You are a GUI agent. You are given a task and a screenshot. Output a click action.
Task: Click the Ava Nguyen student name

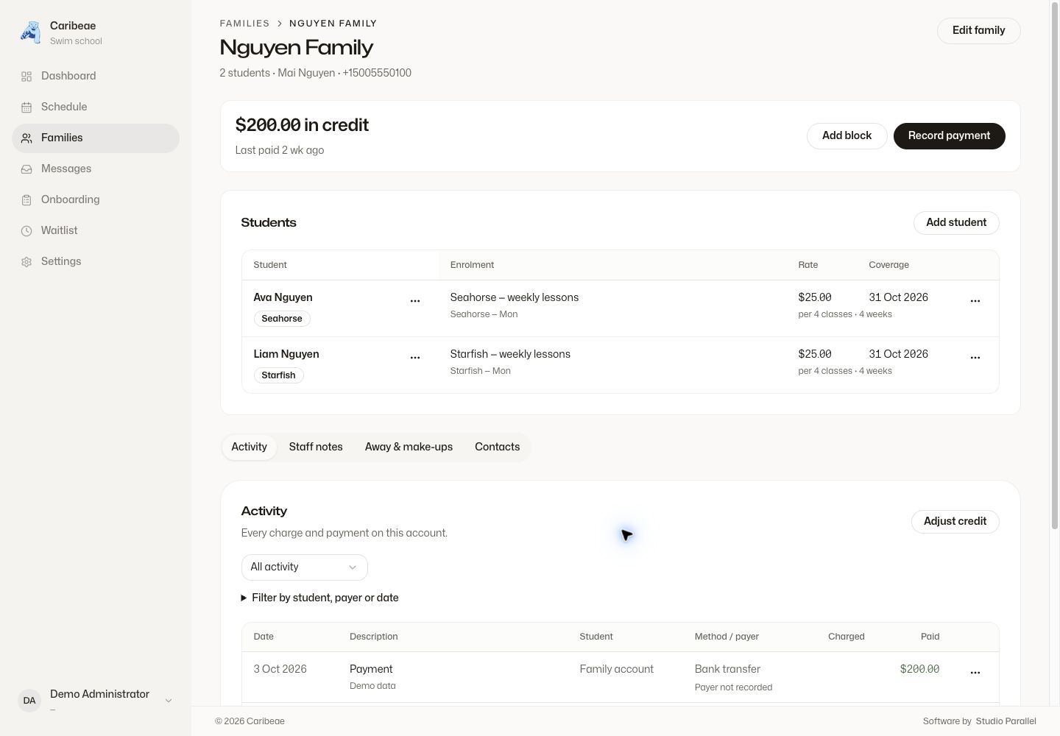[283, 298]
